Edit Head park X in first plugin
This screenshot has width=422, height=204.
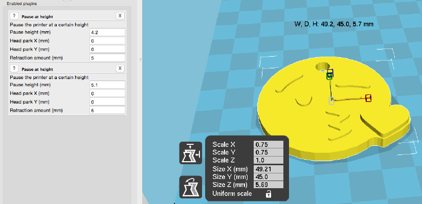[107, 41]
